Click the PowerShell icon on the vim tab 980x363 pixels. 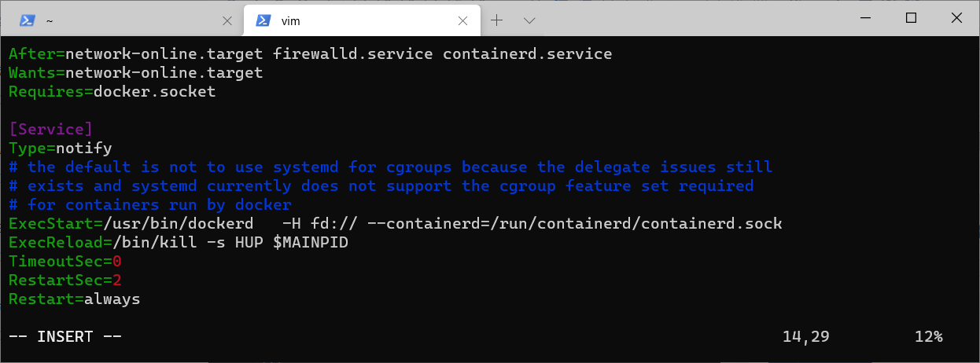tap(264, 20)
